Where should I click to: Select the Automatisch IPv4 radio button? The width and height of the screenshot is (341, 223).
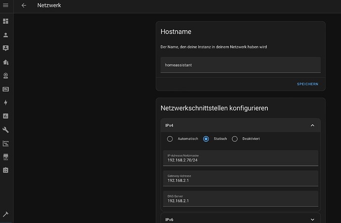pos(170,139)
